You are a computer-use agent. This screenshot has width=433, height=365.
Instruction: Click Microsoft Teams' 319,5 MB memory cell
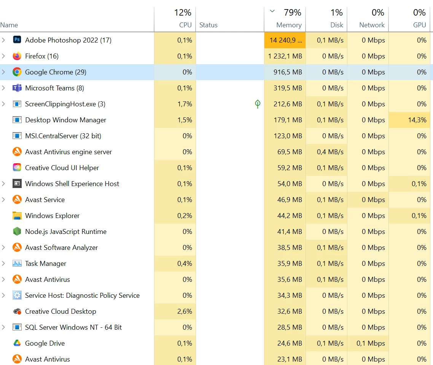click(x=285, y=88)
